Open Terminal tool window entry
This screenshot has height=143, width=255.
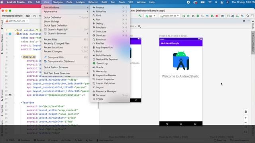110,95
